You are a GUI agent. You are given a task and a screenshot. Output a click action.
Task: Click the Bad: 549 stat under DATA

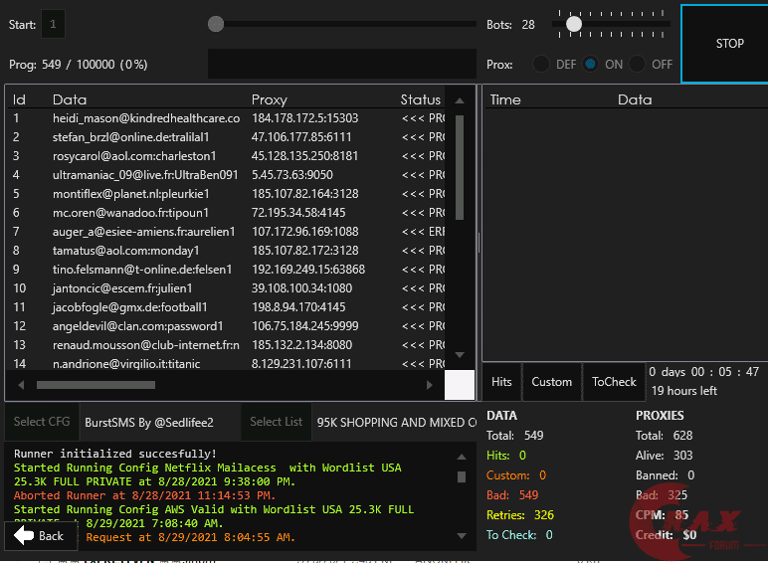512,495
